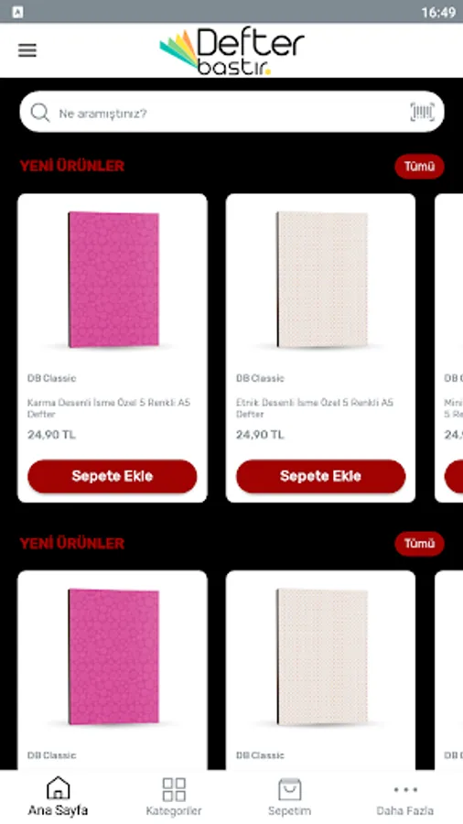
Task: Add Karma Desenli notebook to cart
Action: (x=113, y=476)
